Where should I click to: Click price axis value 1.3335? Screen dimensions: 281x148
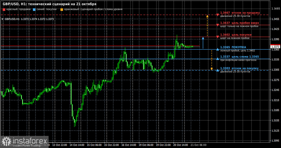(276, 59)
